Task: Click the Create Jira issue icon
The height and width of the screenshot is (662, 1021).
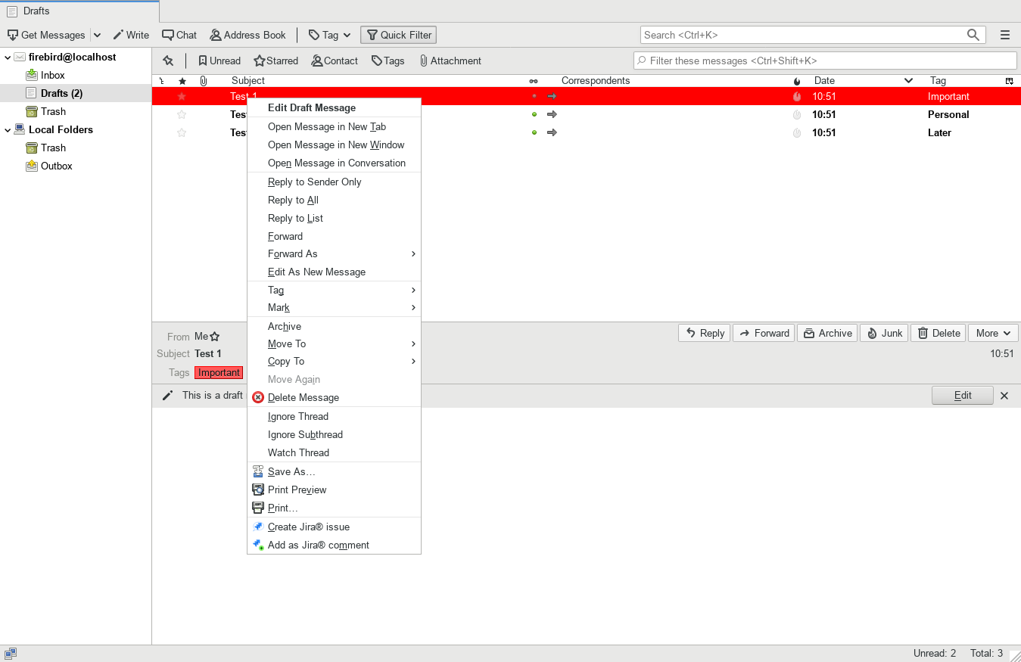Action: tap(258, 527)
